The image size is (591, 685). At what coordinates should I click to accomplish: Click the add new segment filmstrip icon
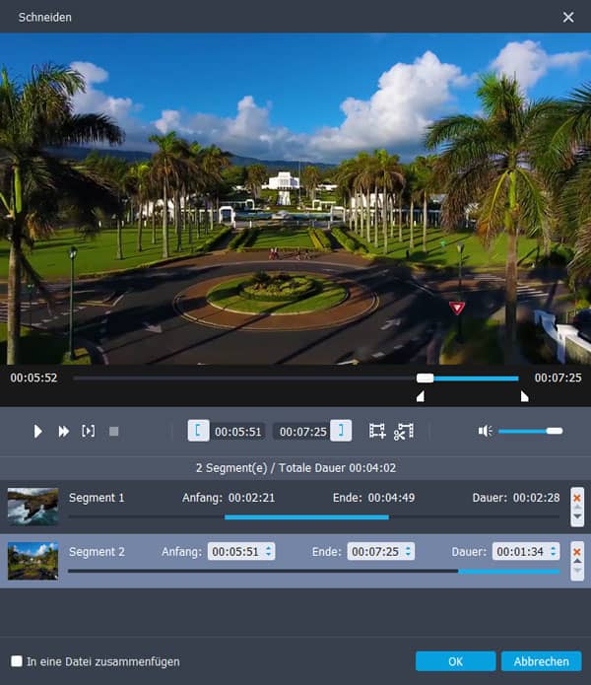[377, 431]
